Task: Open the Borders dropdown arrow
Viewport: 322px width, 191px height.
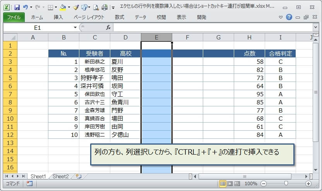Action: point(56,7)
